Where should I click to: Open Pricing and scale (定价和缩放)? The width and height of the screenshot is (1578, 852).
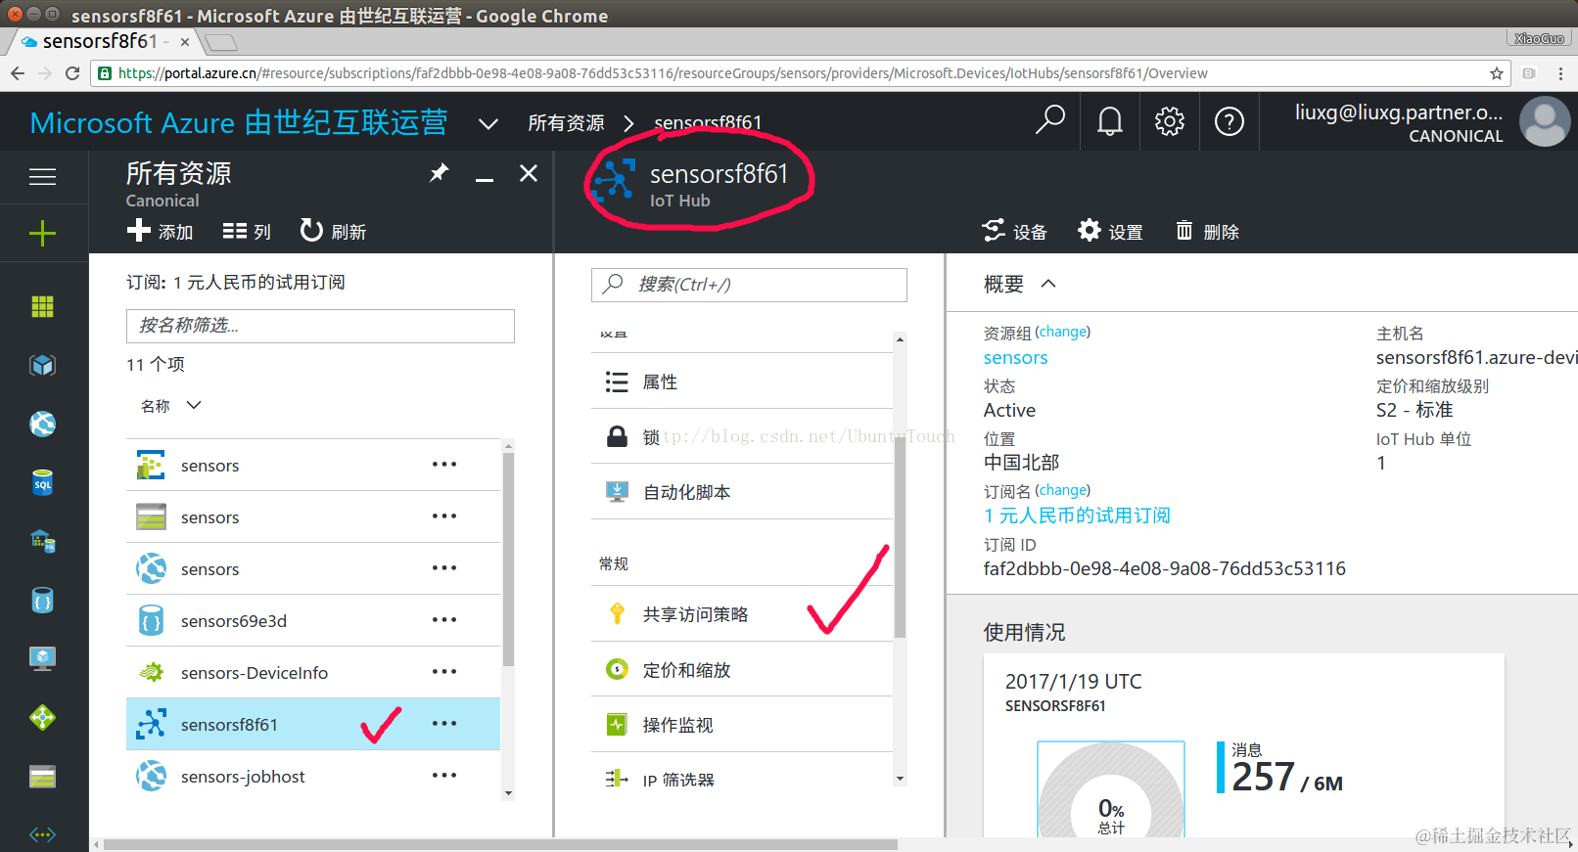[x=742, y=670]
